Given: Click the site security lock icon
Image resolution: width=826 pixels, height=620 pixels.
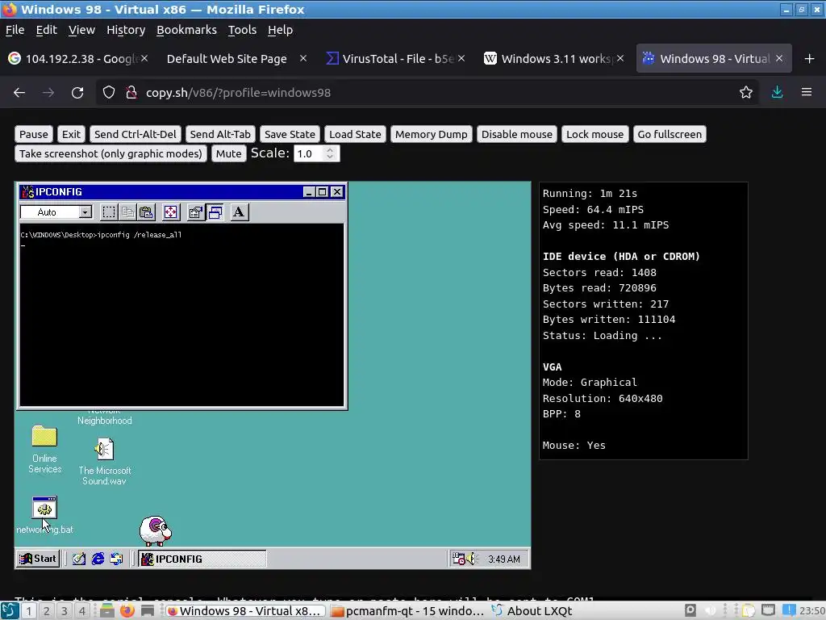Looking at the screenshot, I should point(131,93).
